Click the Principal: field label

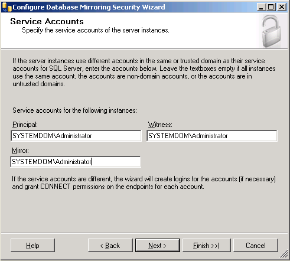tap(25, 125)
